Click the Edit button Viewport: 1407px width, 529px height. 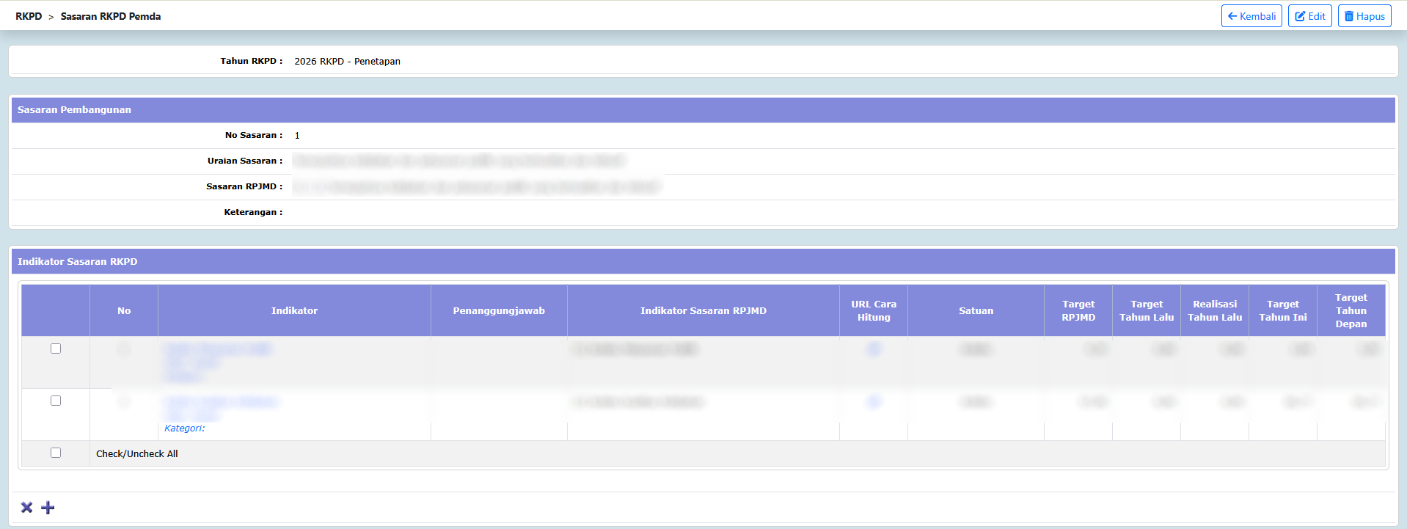[x=1309, y=16]
